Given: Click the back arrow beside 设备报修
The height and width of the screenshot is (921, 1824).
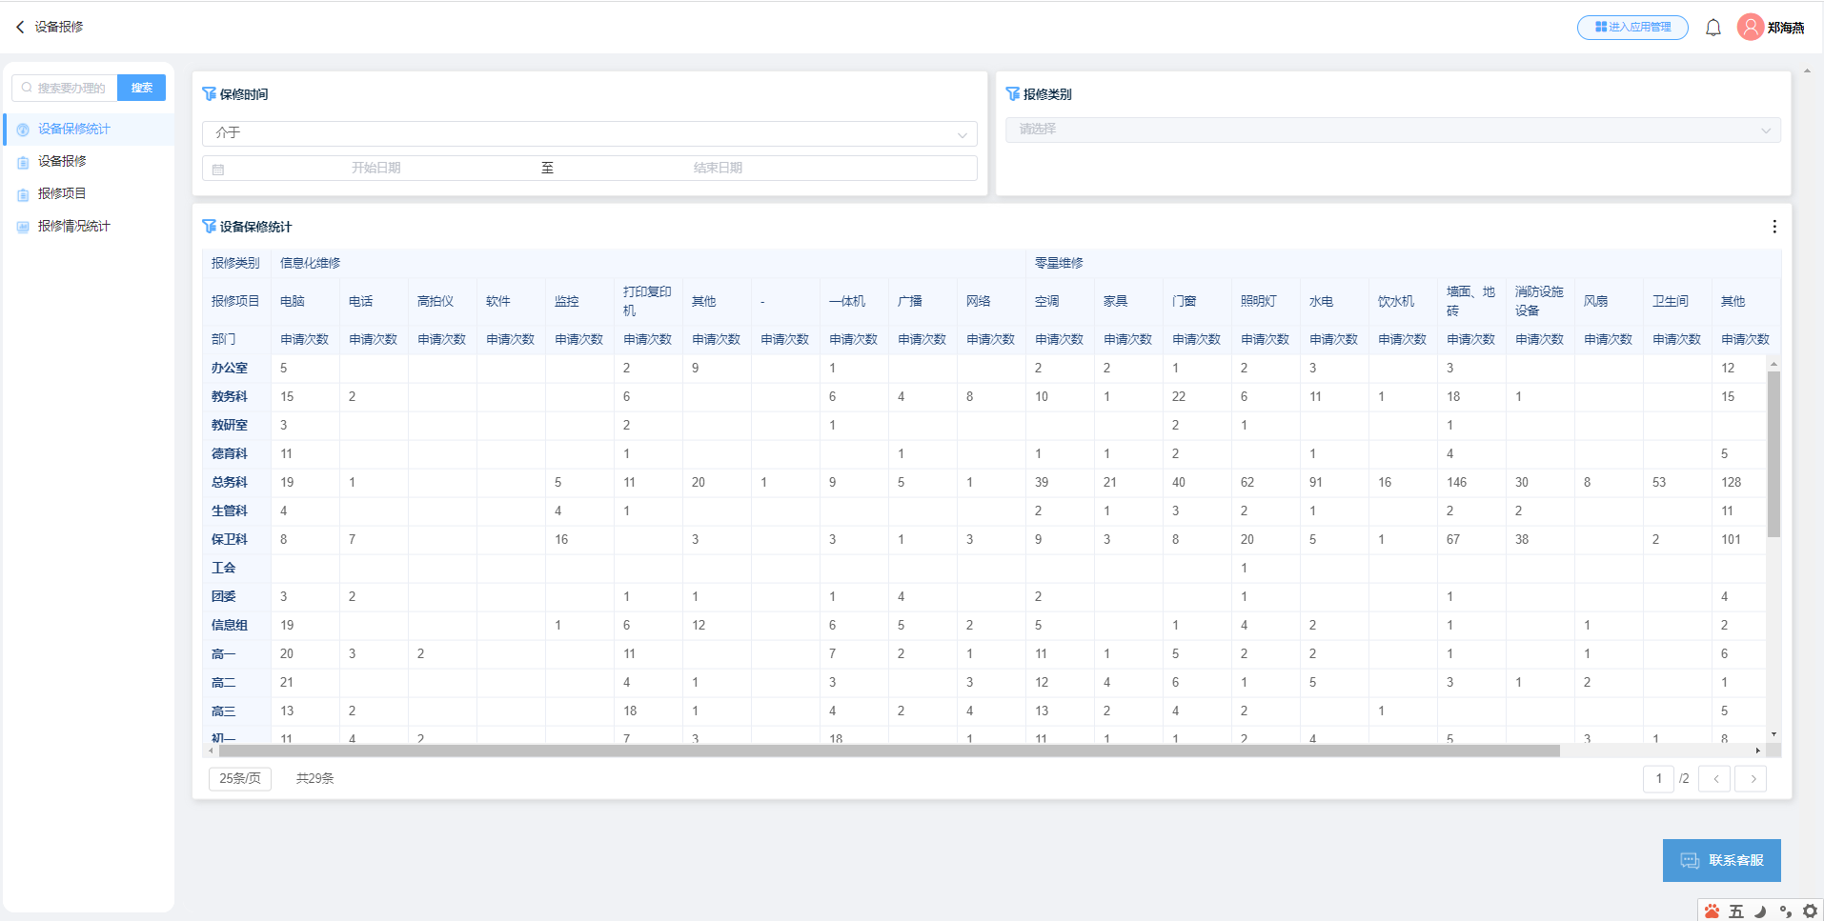Looking at the screenshot, I should [19, 27].
